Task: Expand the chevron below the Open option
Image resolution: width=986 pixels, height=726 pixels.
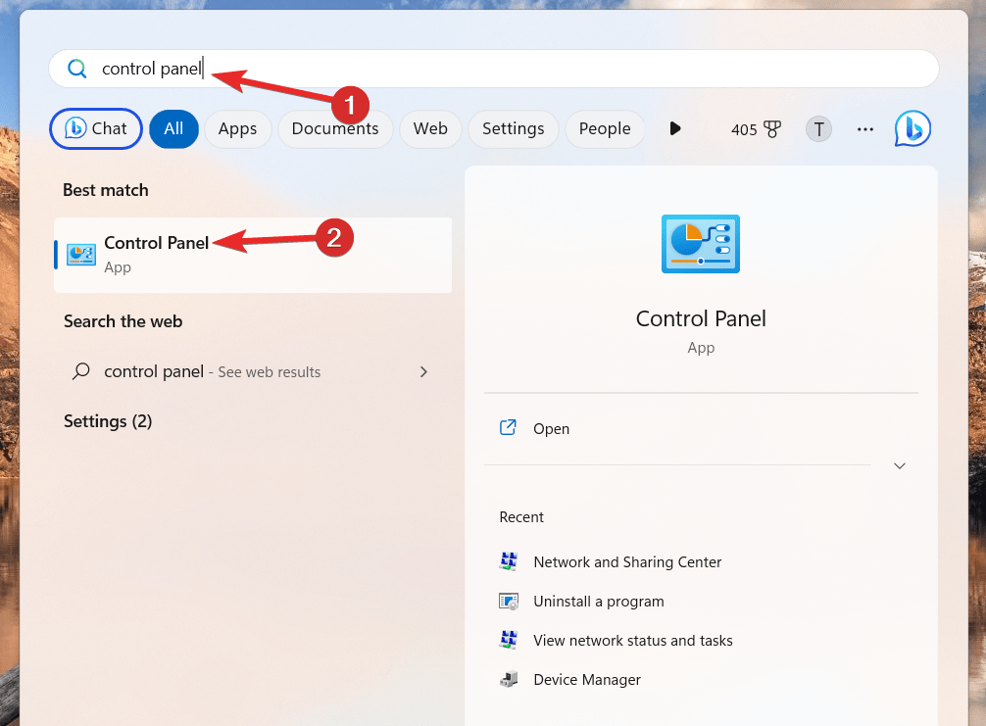Action: [x=899, y=465]
